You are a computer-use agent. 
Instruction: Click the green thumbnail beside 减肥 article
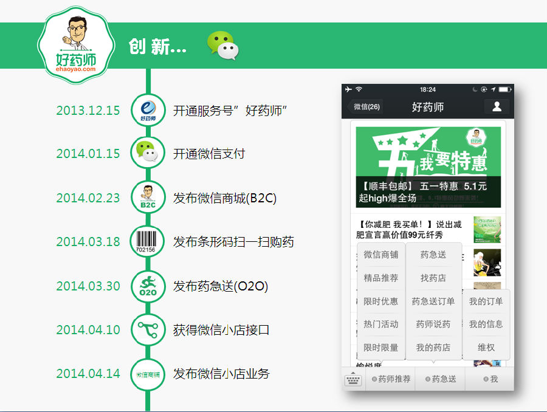[x=487, y=230]
